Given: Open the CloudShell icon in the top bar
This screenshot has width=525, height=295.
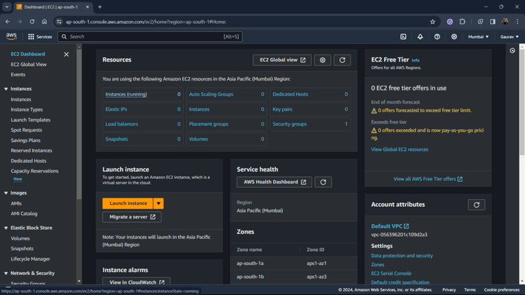Looking at the screenshot, I should tap(403, 37).
